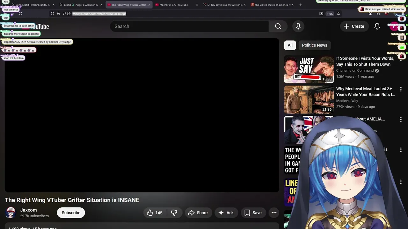Open YouTube notifications bell
This screenshot has height=229, width=408.
click(x=377, y=26)
